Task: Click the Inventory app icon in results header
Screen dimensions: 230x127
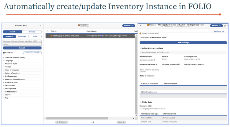Action: 79,25
